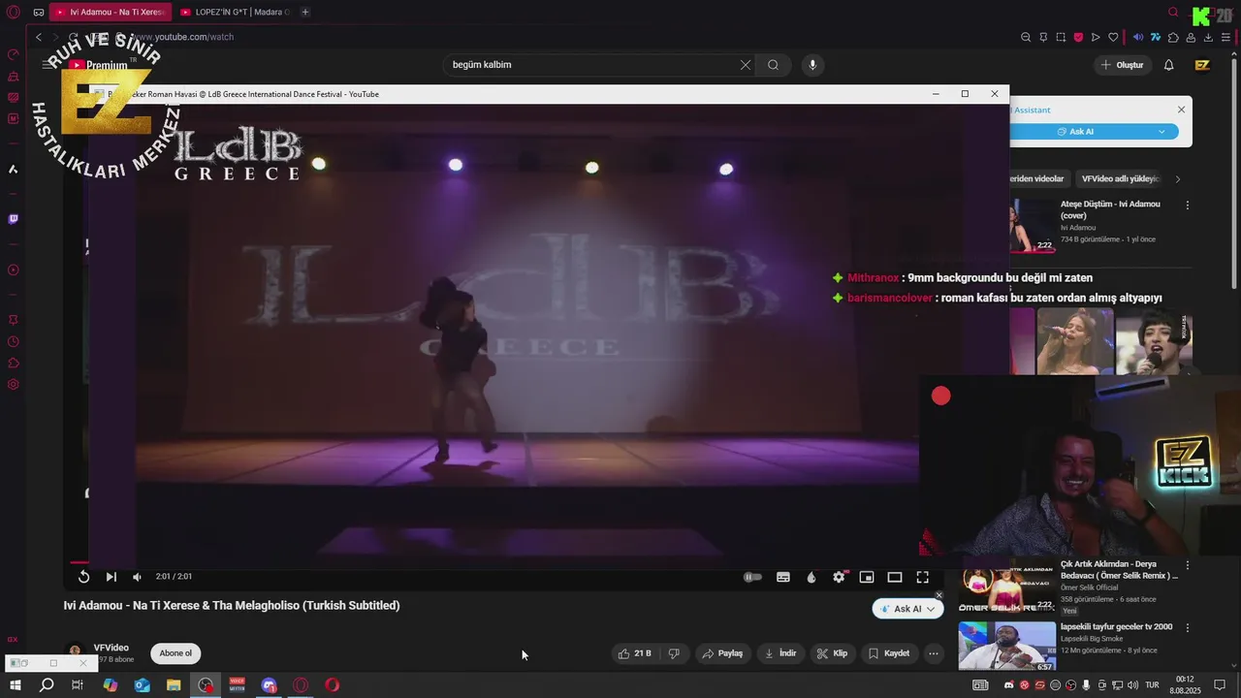Open a new browser tab
The image size is (1241, 698).
coord(305,12)
